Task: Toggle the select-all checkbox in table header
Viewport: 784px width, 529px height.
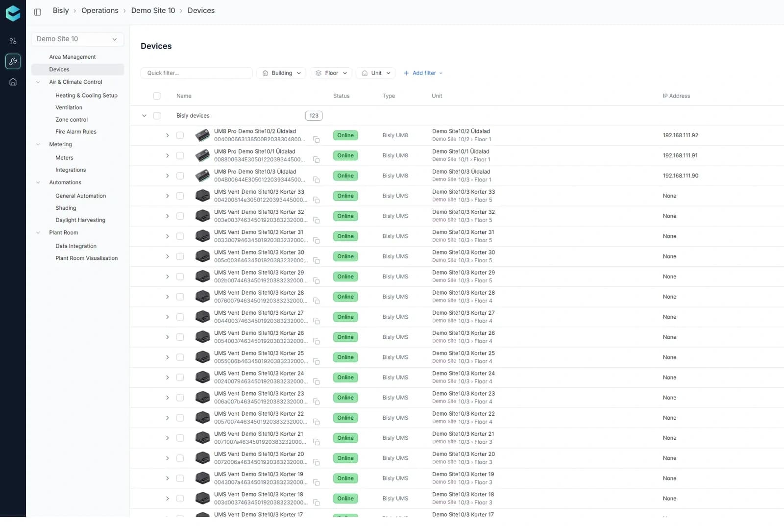Action: 157,96
